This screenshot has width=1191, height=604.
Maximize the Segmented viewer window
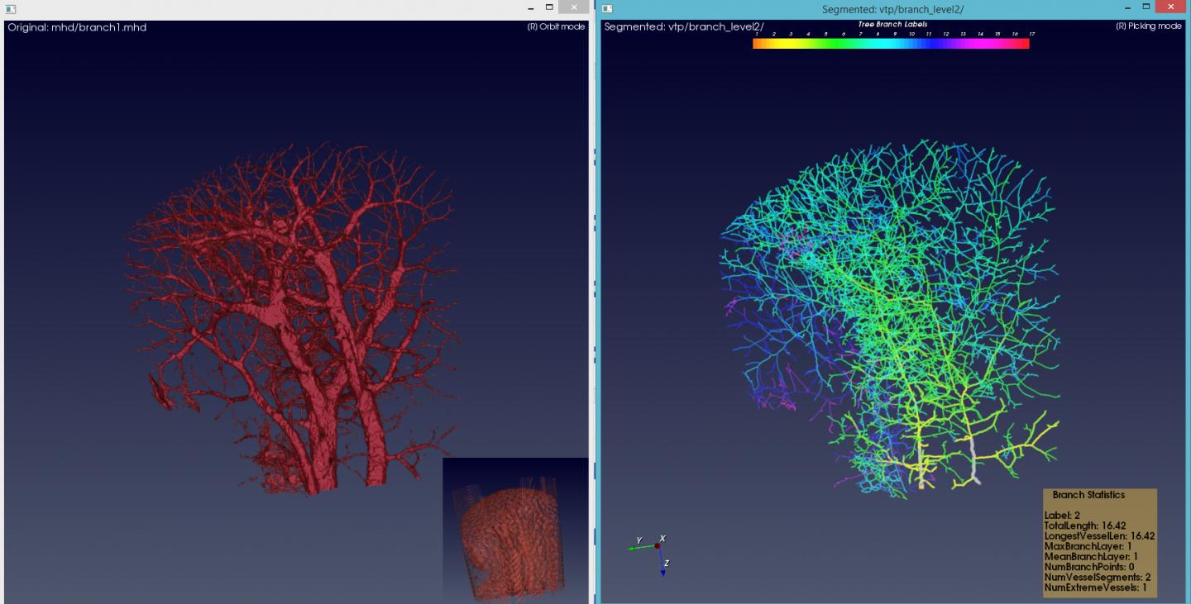click(1146, 7)
